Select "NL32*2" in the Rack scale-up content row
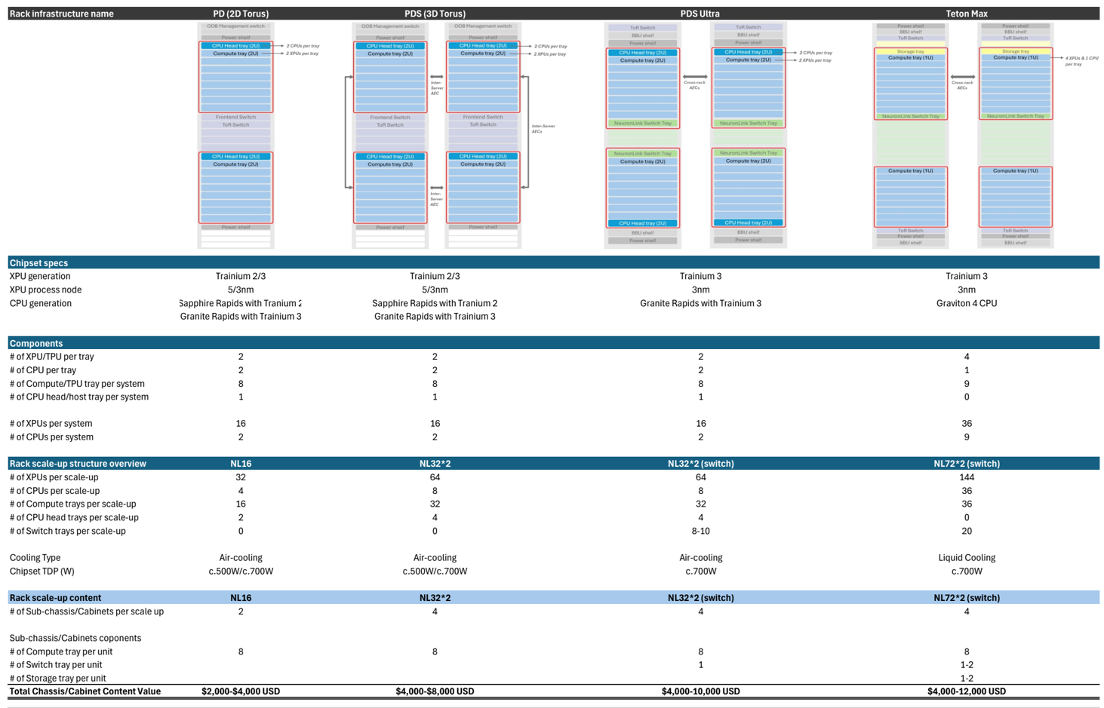This screenshot has height=708, width=1104. point(435,598)
